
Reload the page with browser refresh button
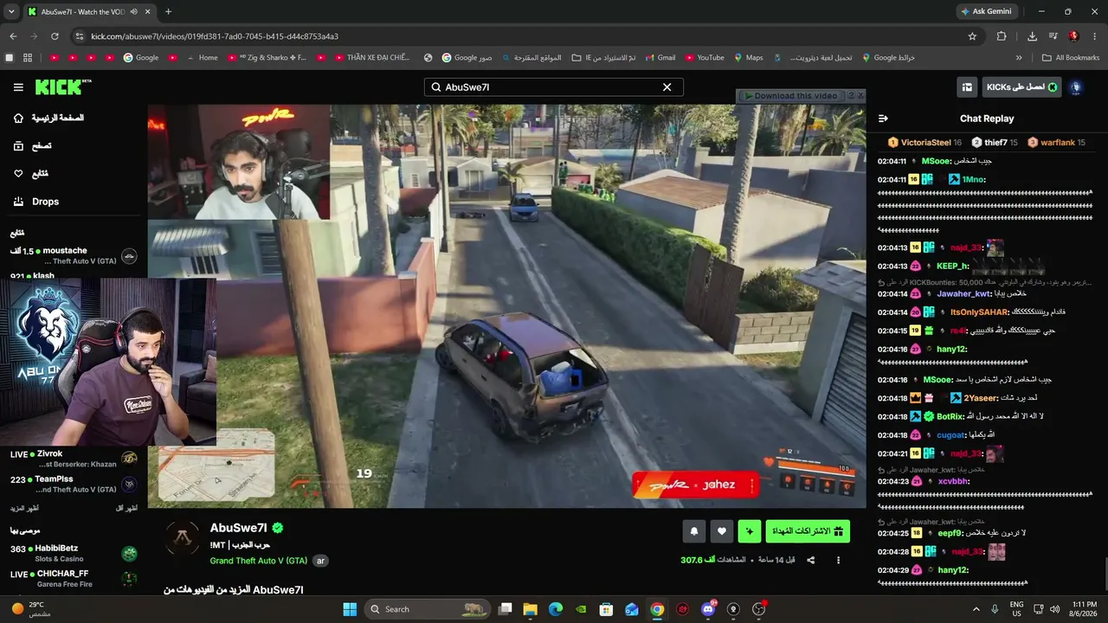(55, 36)
